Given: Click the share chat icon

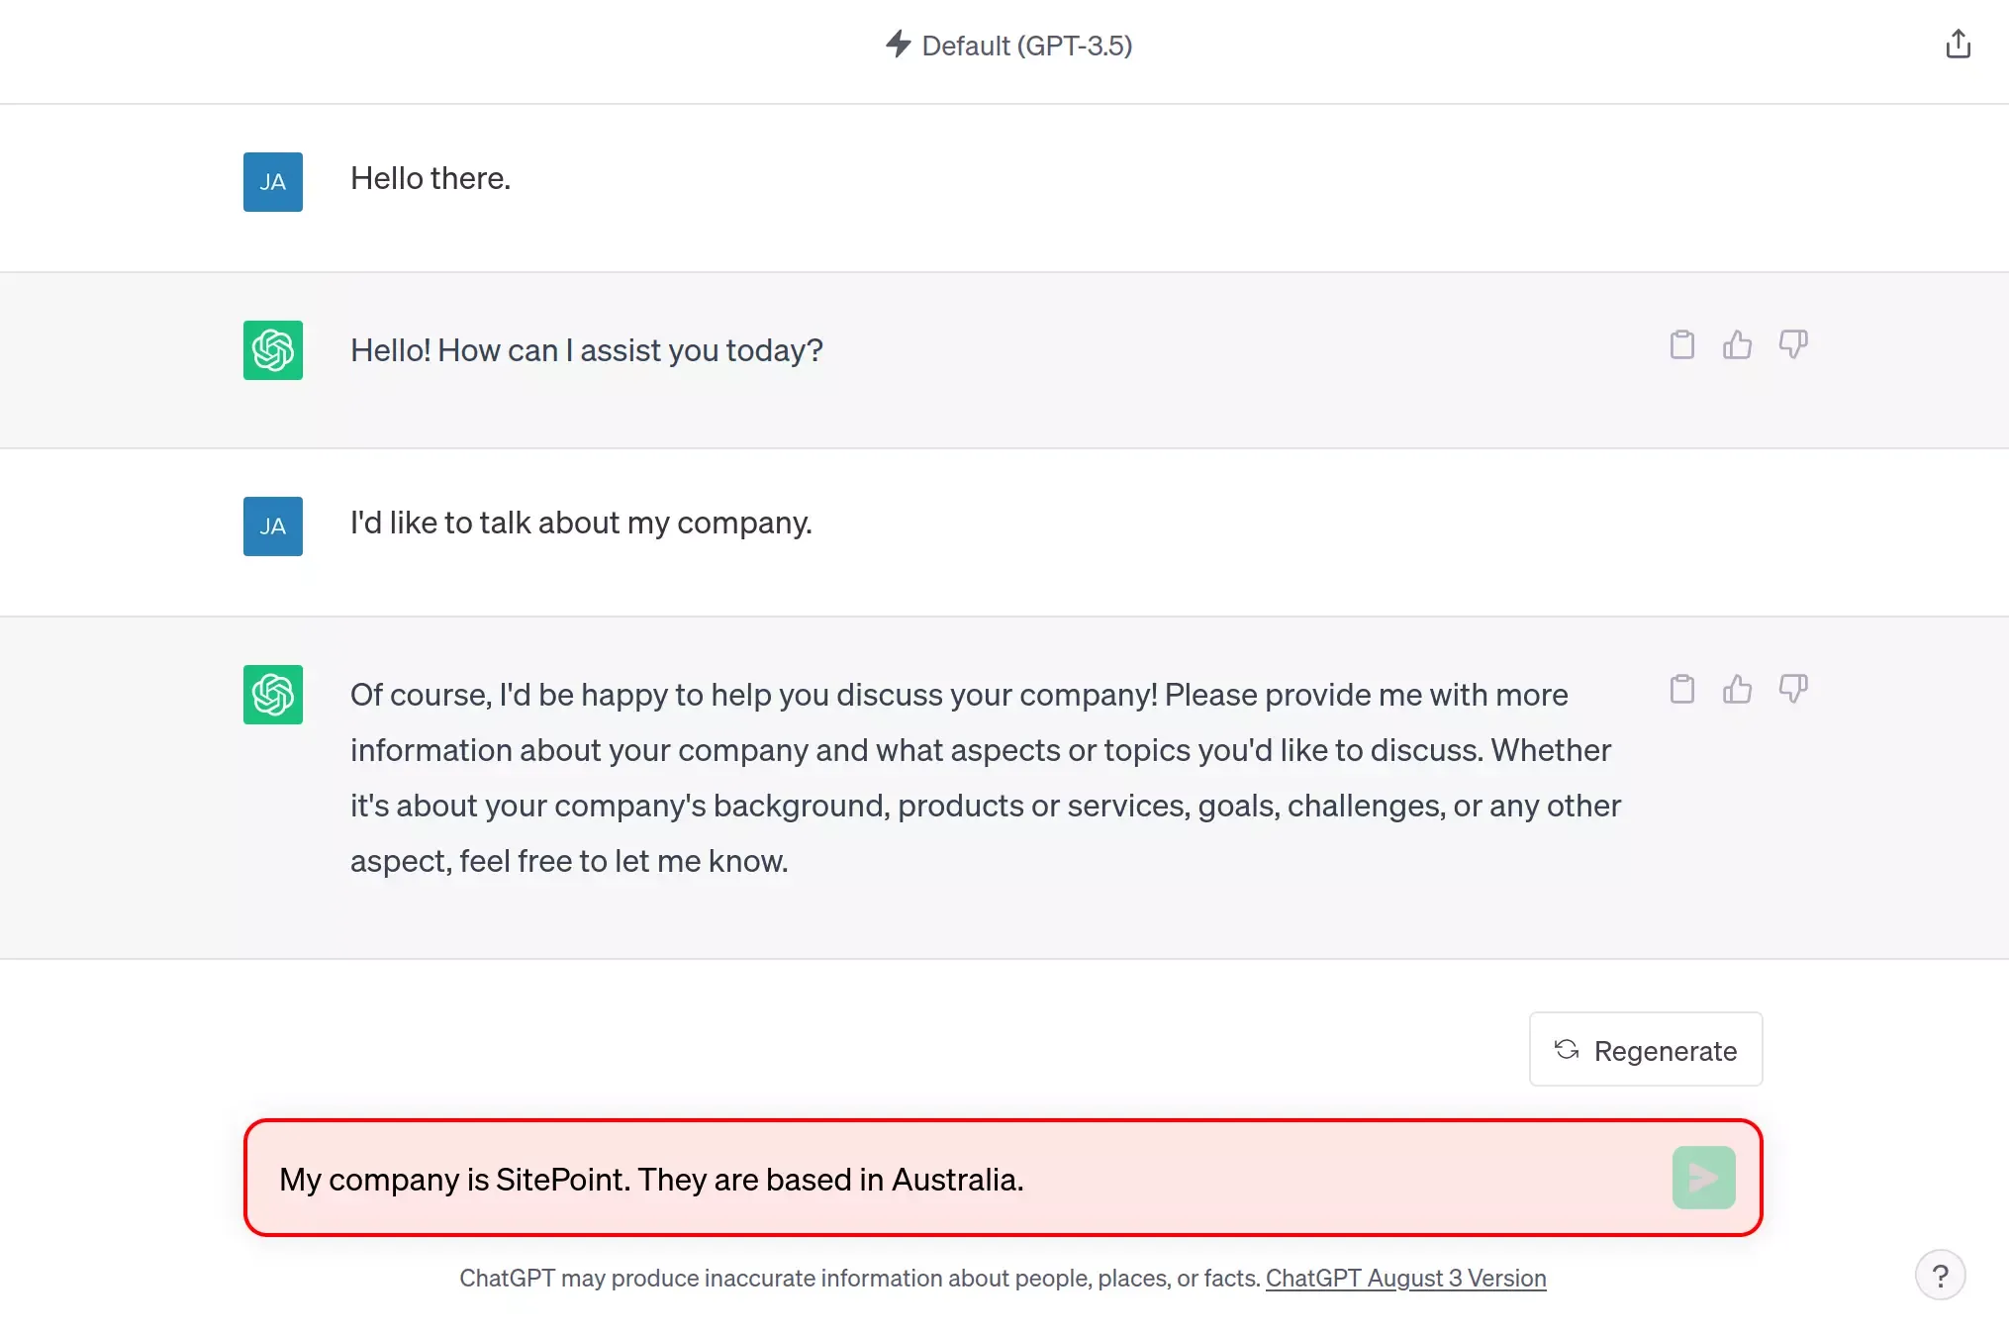Looking at the screenshot, I should coord(1958,45).
